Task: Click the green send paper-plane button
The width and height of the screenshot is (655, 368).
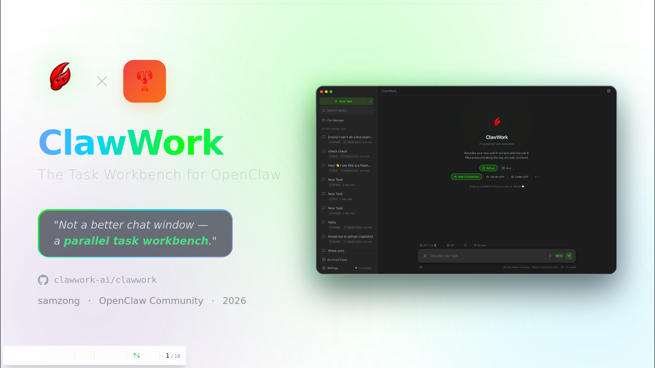Action: (569, 256)
